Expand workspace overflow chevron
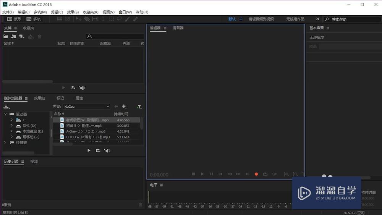Image resolution: width=382 pixels, height=215 pixels. [317, 19]
